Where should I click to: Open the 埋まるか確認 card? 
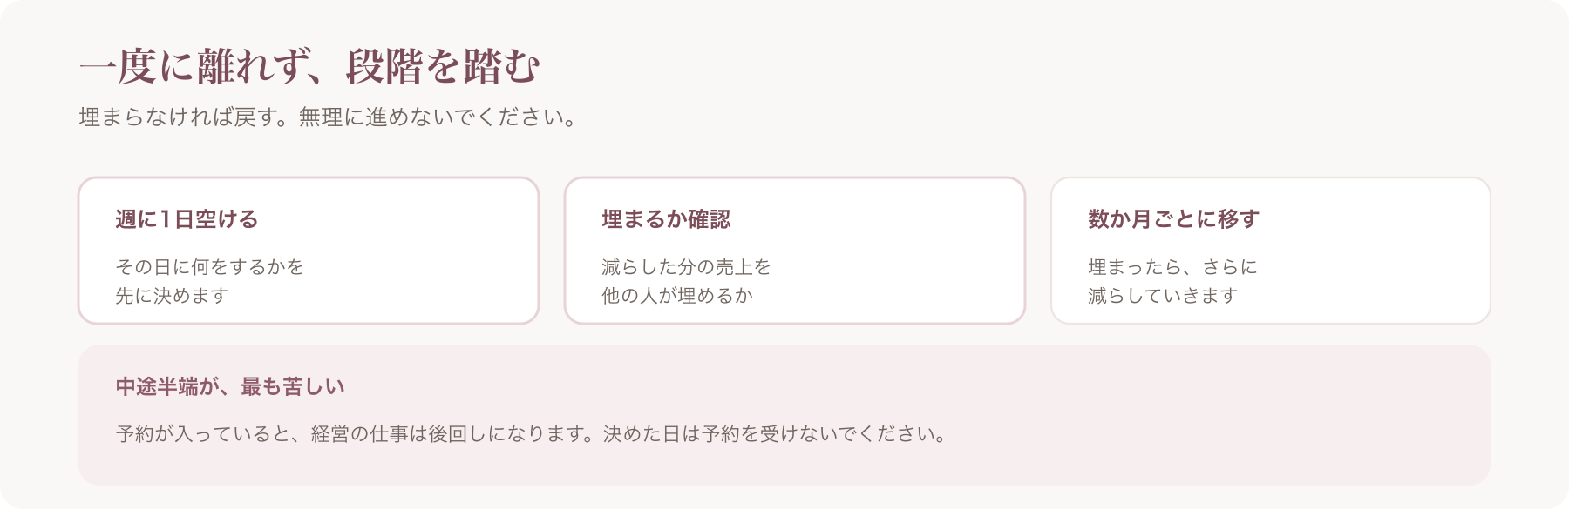[795, 251]
